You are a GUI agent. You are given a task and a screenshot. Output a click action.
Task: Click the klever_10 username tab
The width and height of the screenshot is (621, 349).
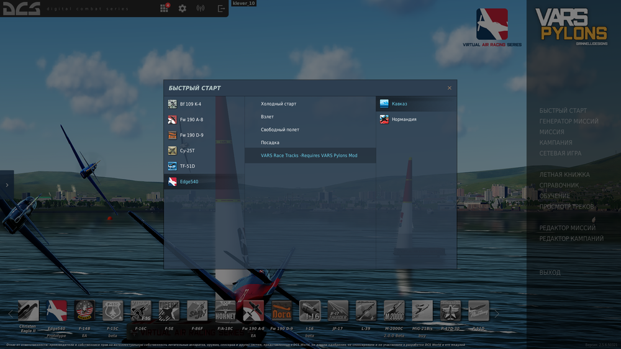point(243,3)
